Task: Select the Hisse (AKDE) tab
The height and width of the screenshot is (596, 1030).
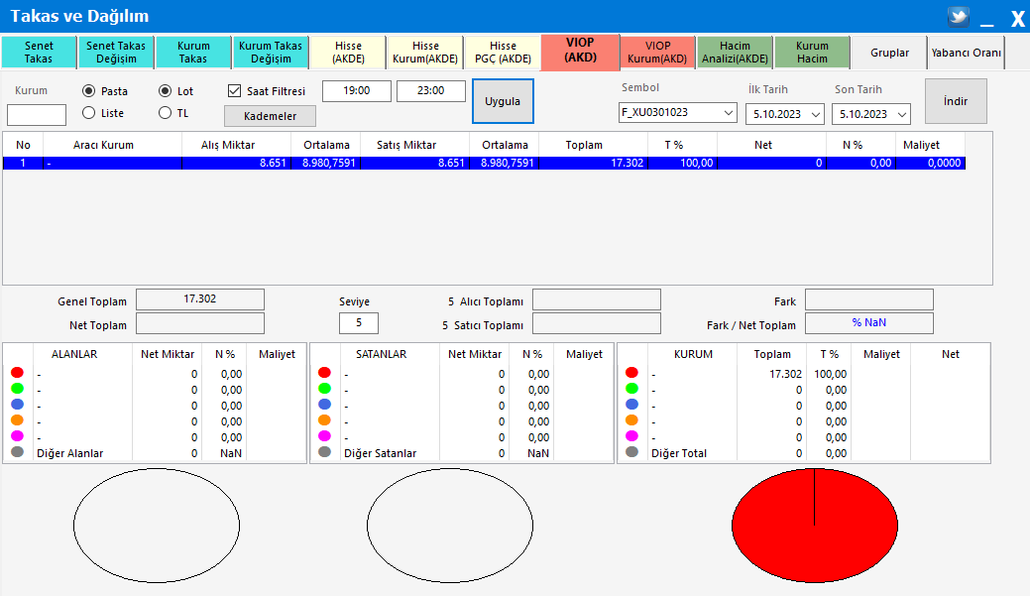Action: point(348,52)
